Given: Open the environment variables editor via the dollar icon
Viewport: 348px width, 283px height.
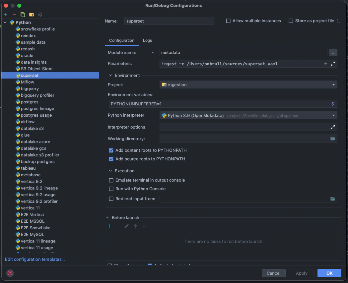Looking at the screenshot, I should tap(332, 104).
